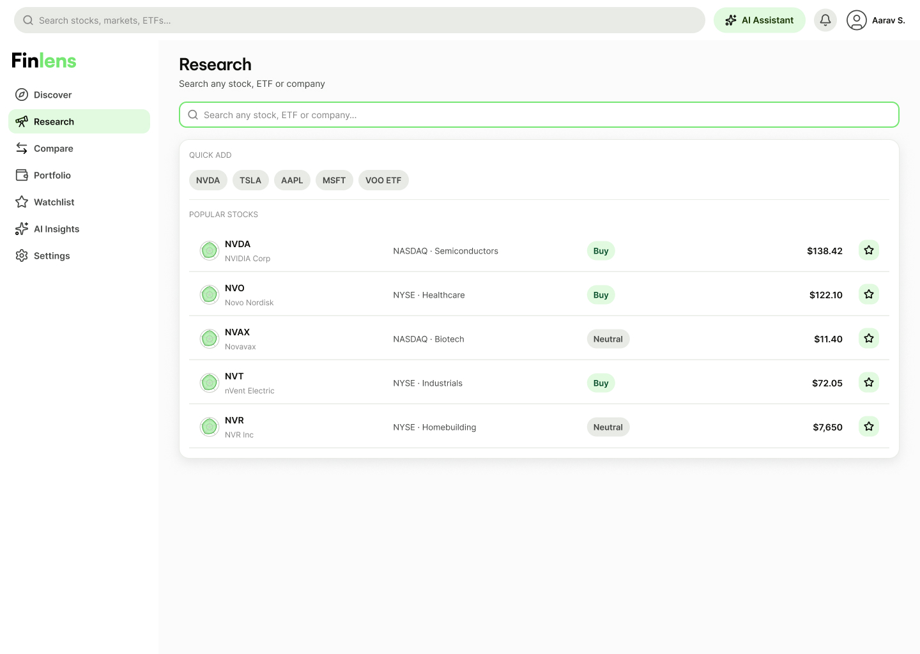This screenshot has height=654, width=920.
Task: Click the $7,650 price
Action: pyautogui.click(x=828, y=427)
